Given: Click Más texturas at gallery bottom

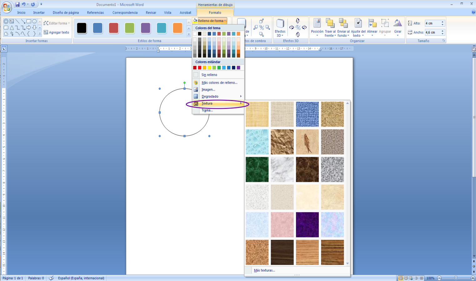Looking at the screenshot, I should pyautogui.click(x=264, y=270).
